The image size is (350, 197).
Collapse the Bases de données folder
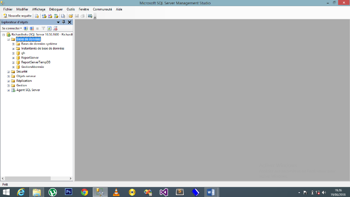point(8,39)
